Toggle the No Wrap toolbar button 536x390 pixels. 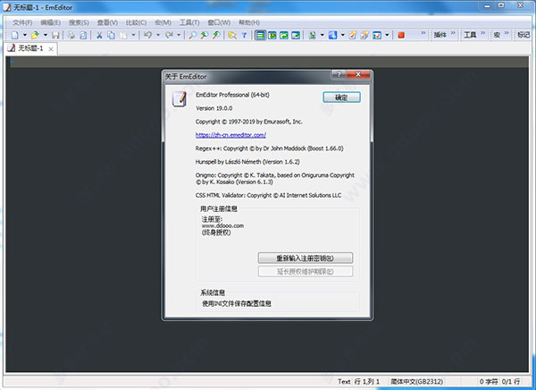tap(261, 35)
